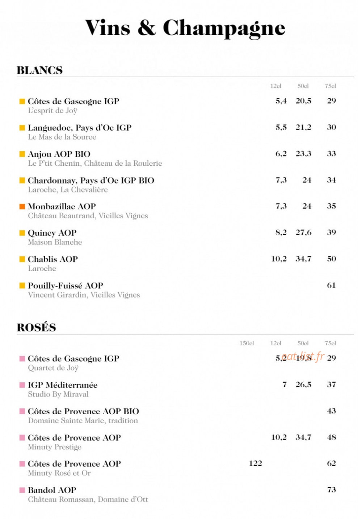Click the pink marker beside IGP Méditerranée
This screenshot has width=358, height=519.
22,385
